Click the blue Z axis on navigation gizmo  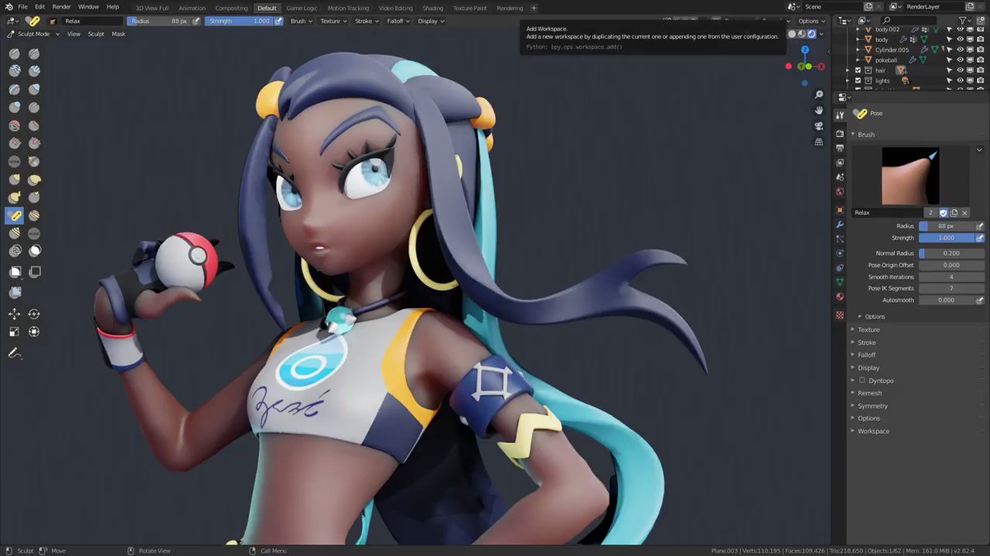tap(804, 50)
